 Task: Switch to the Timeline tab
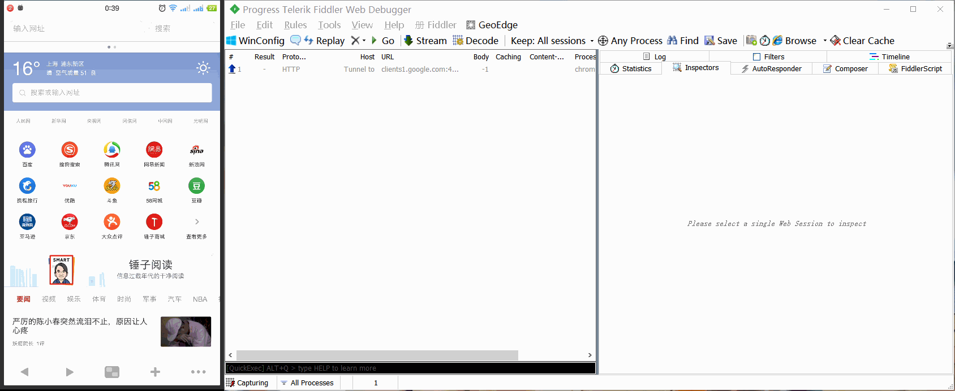(x=889, y=57)
